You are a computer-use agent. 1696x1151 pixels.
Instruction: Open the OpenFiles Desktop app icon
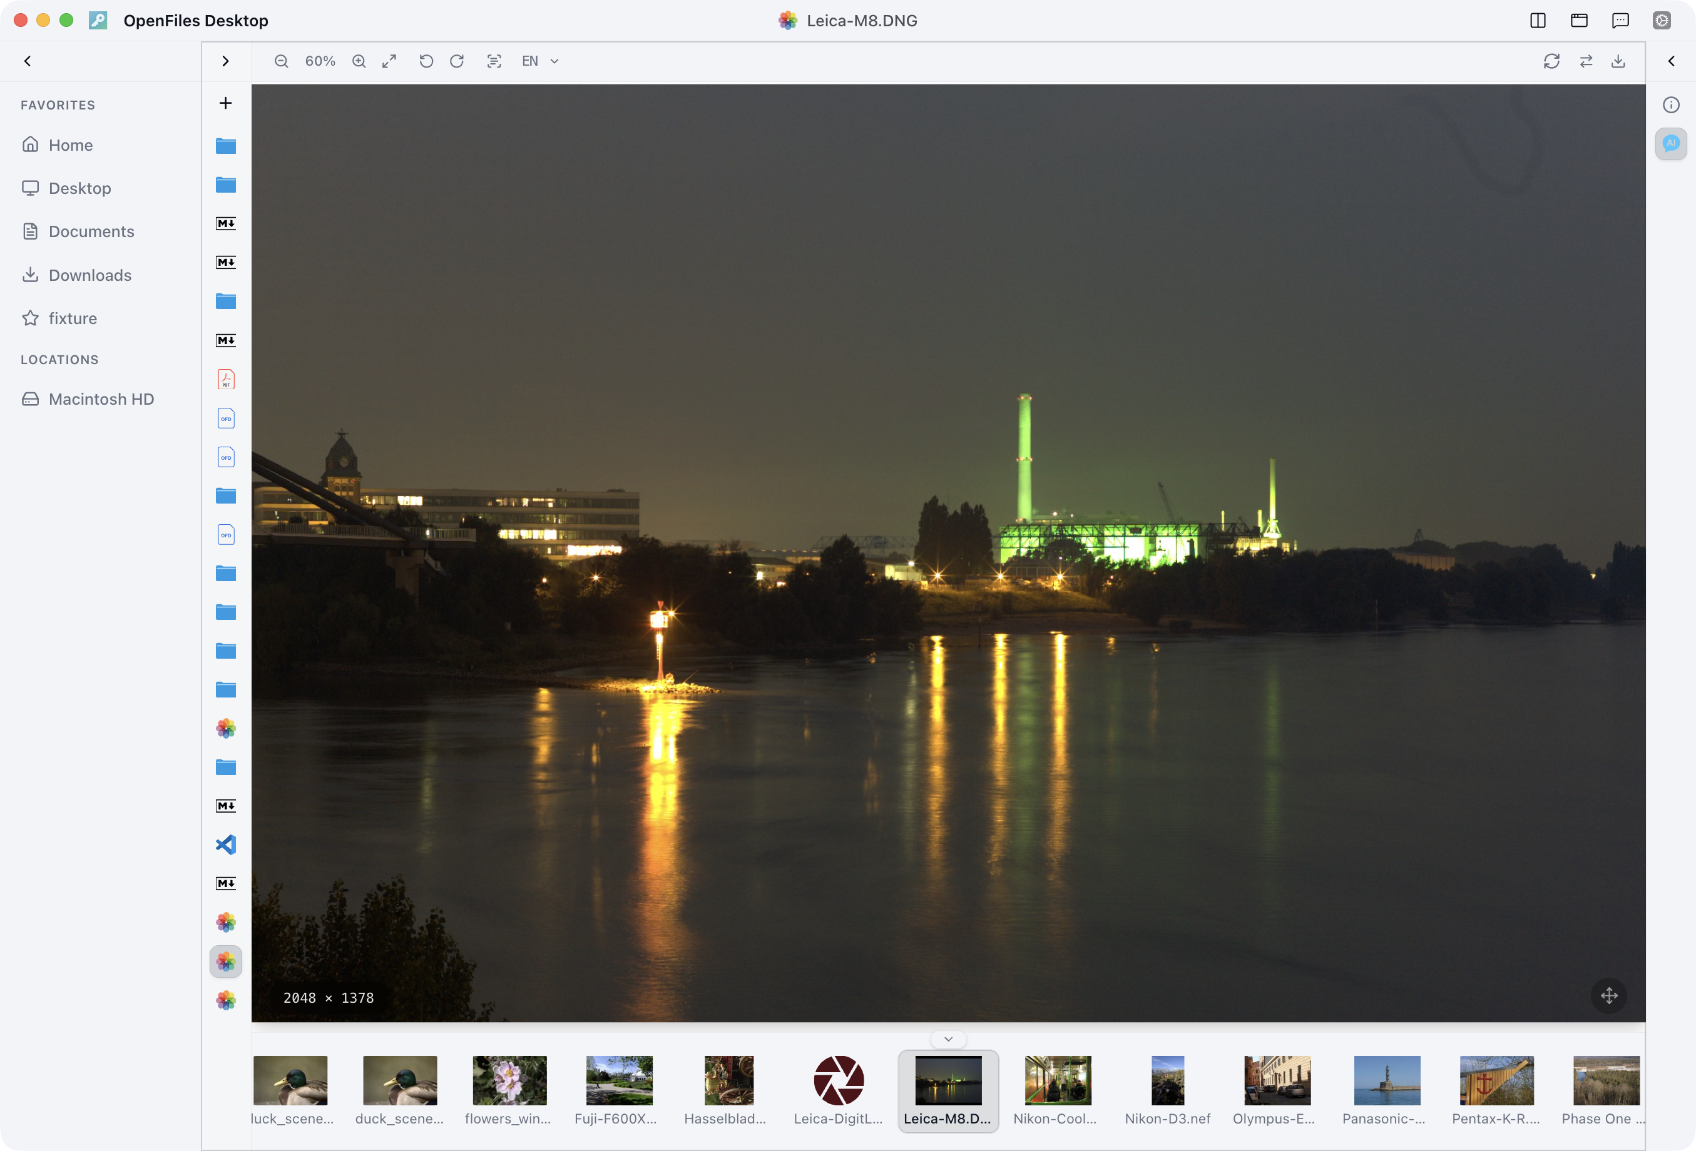98,21
